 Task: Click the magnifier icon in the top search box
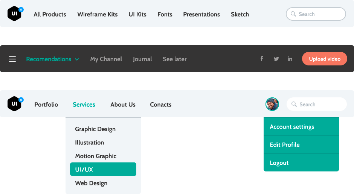tap(293, 14)
